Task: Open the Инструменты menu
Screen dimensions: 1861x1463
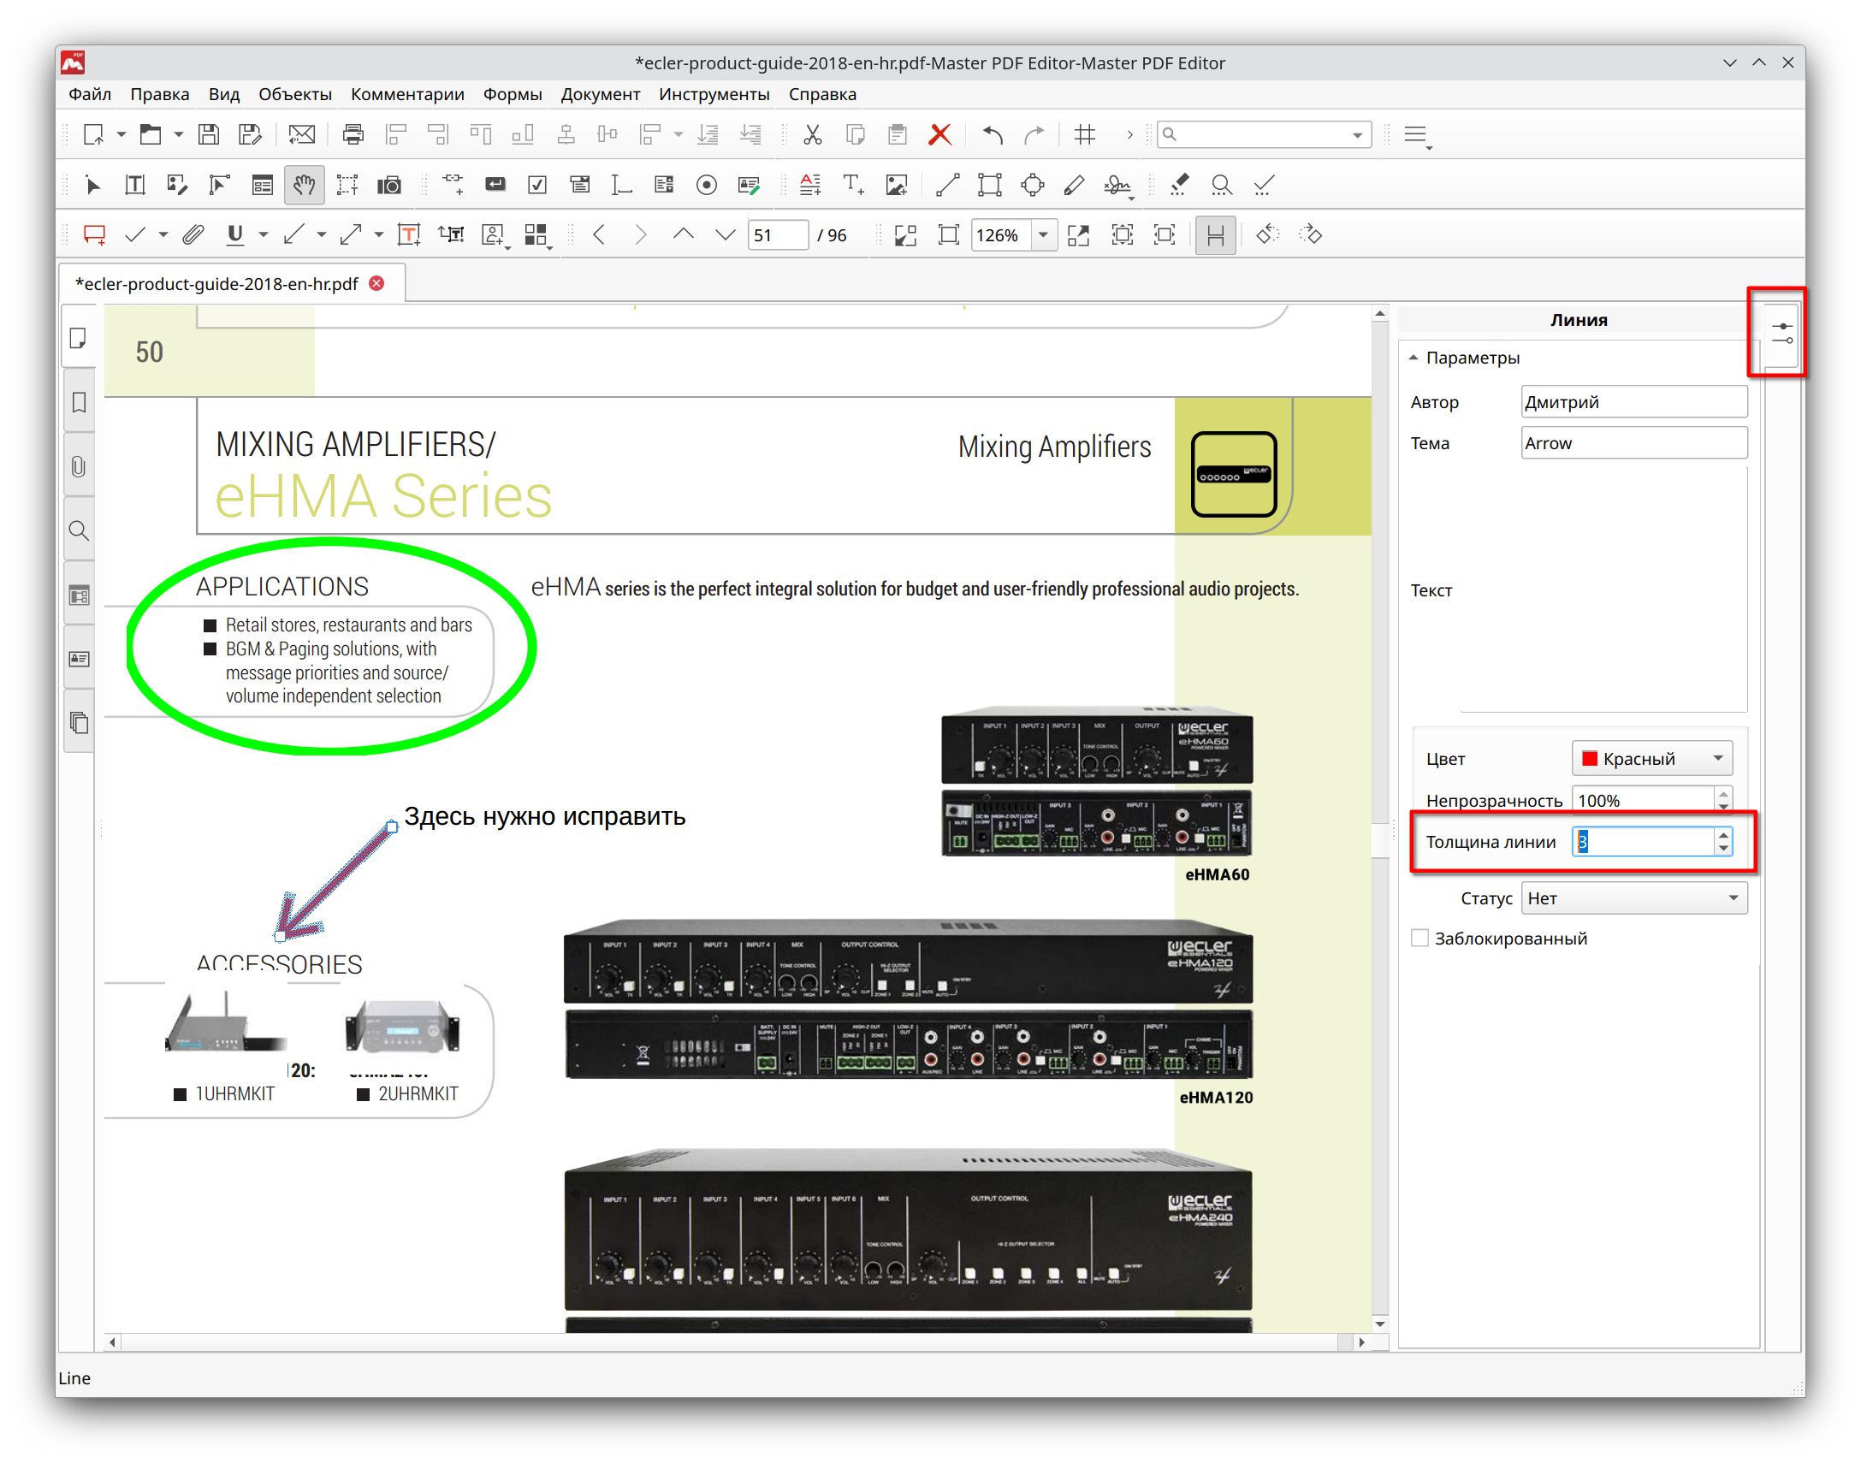Action: tap(714, 94)
